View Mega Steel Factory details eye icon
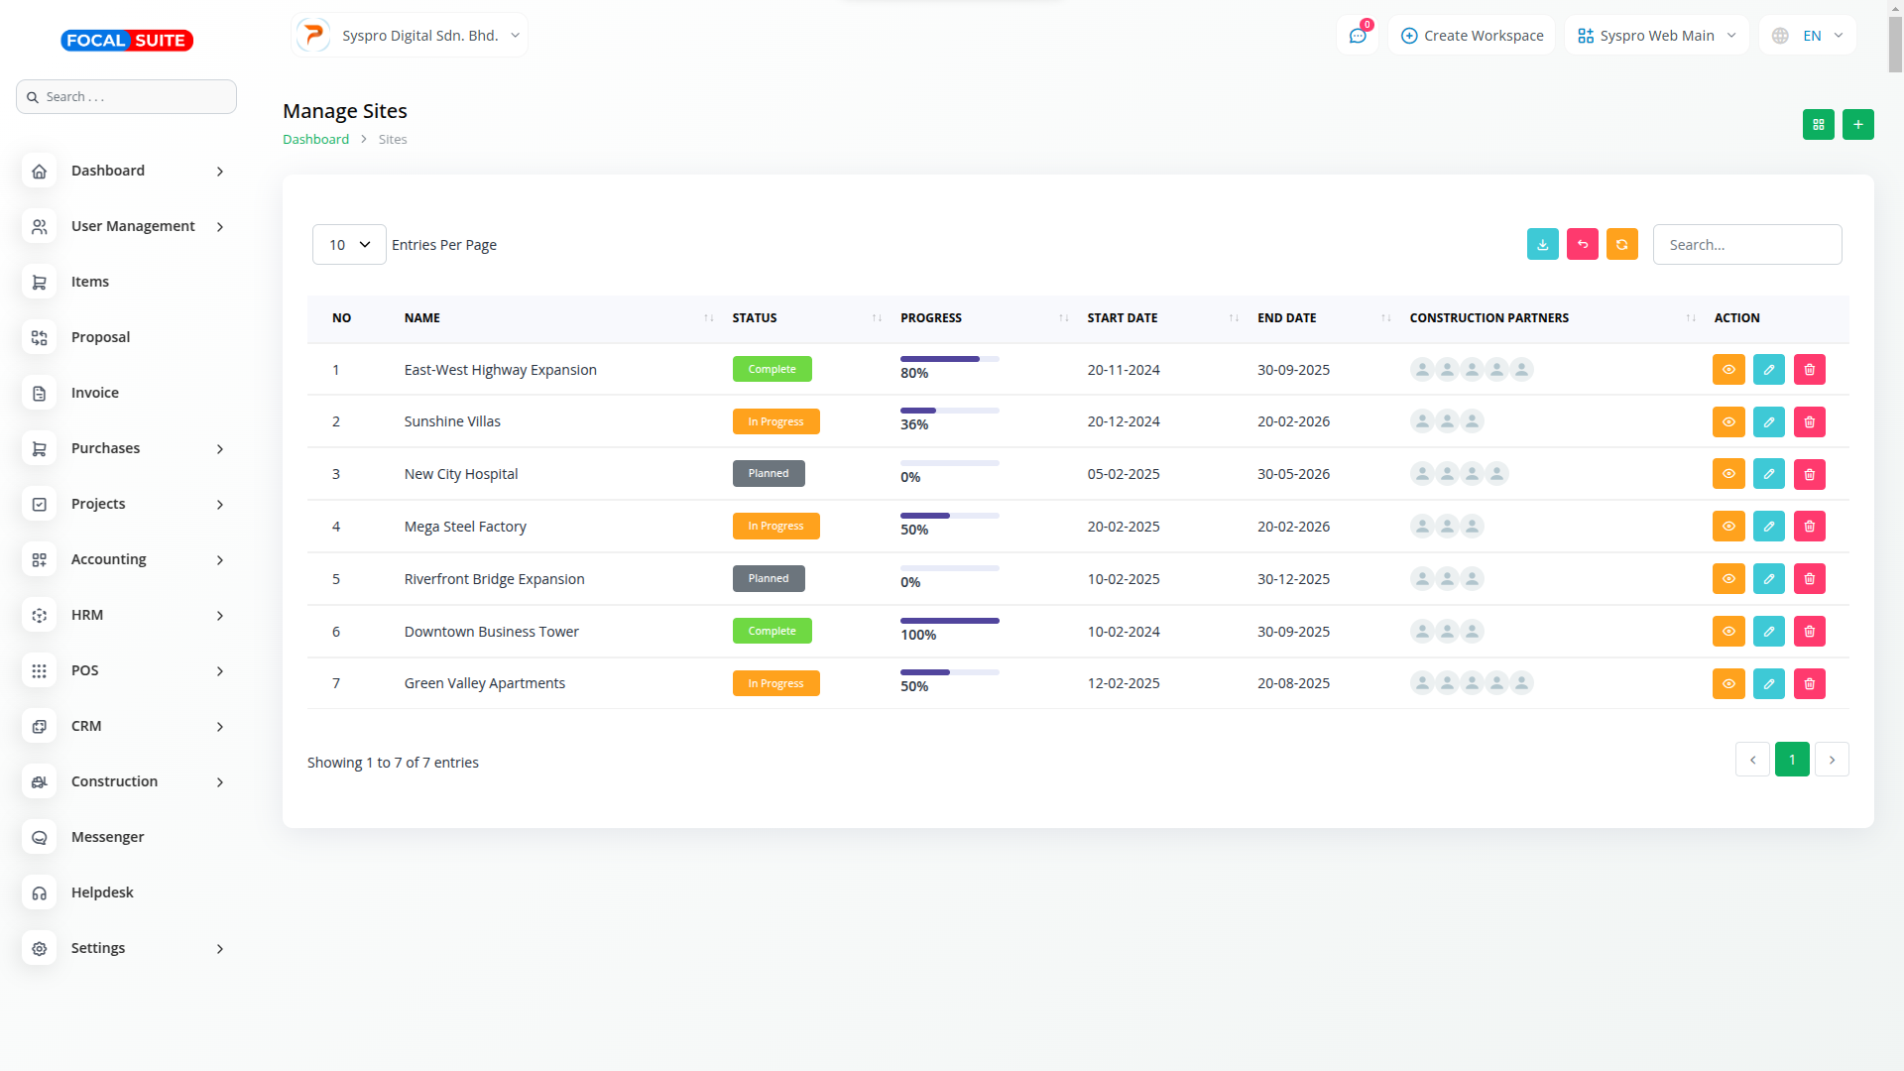 1727,527
